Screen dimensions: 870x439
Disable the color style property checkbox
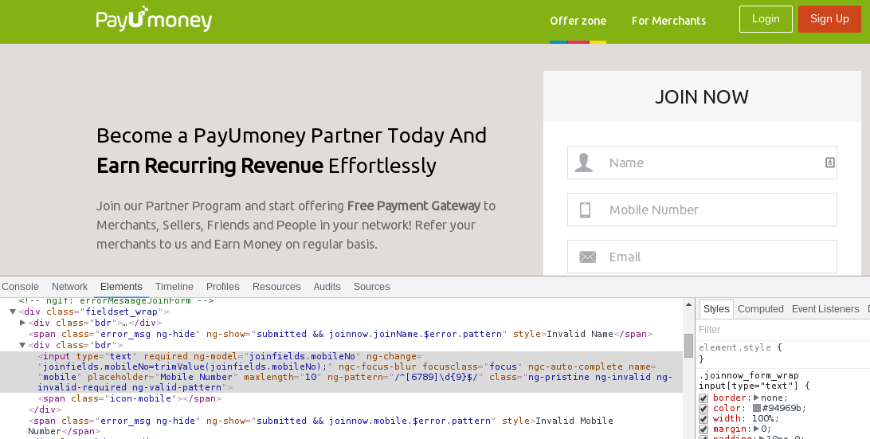point(703,409)
